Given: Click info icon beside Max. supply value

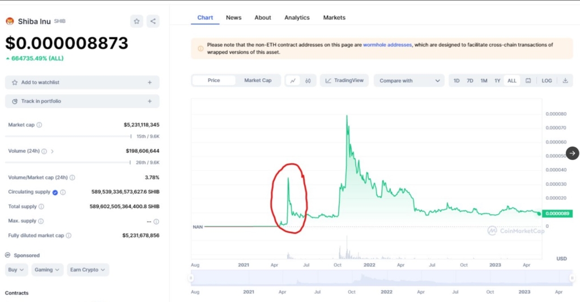Looking at the screenshot, I should point(156,222).
